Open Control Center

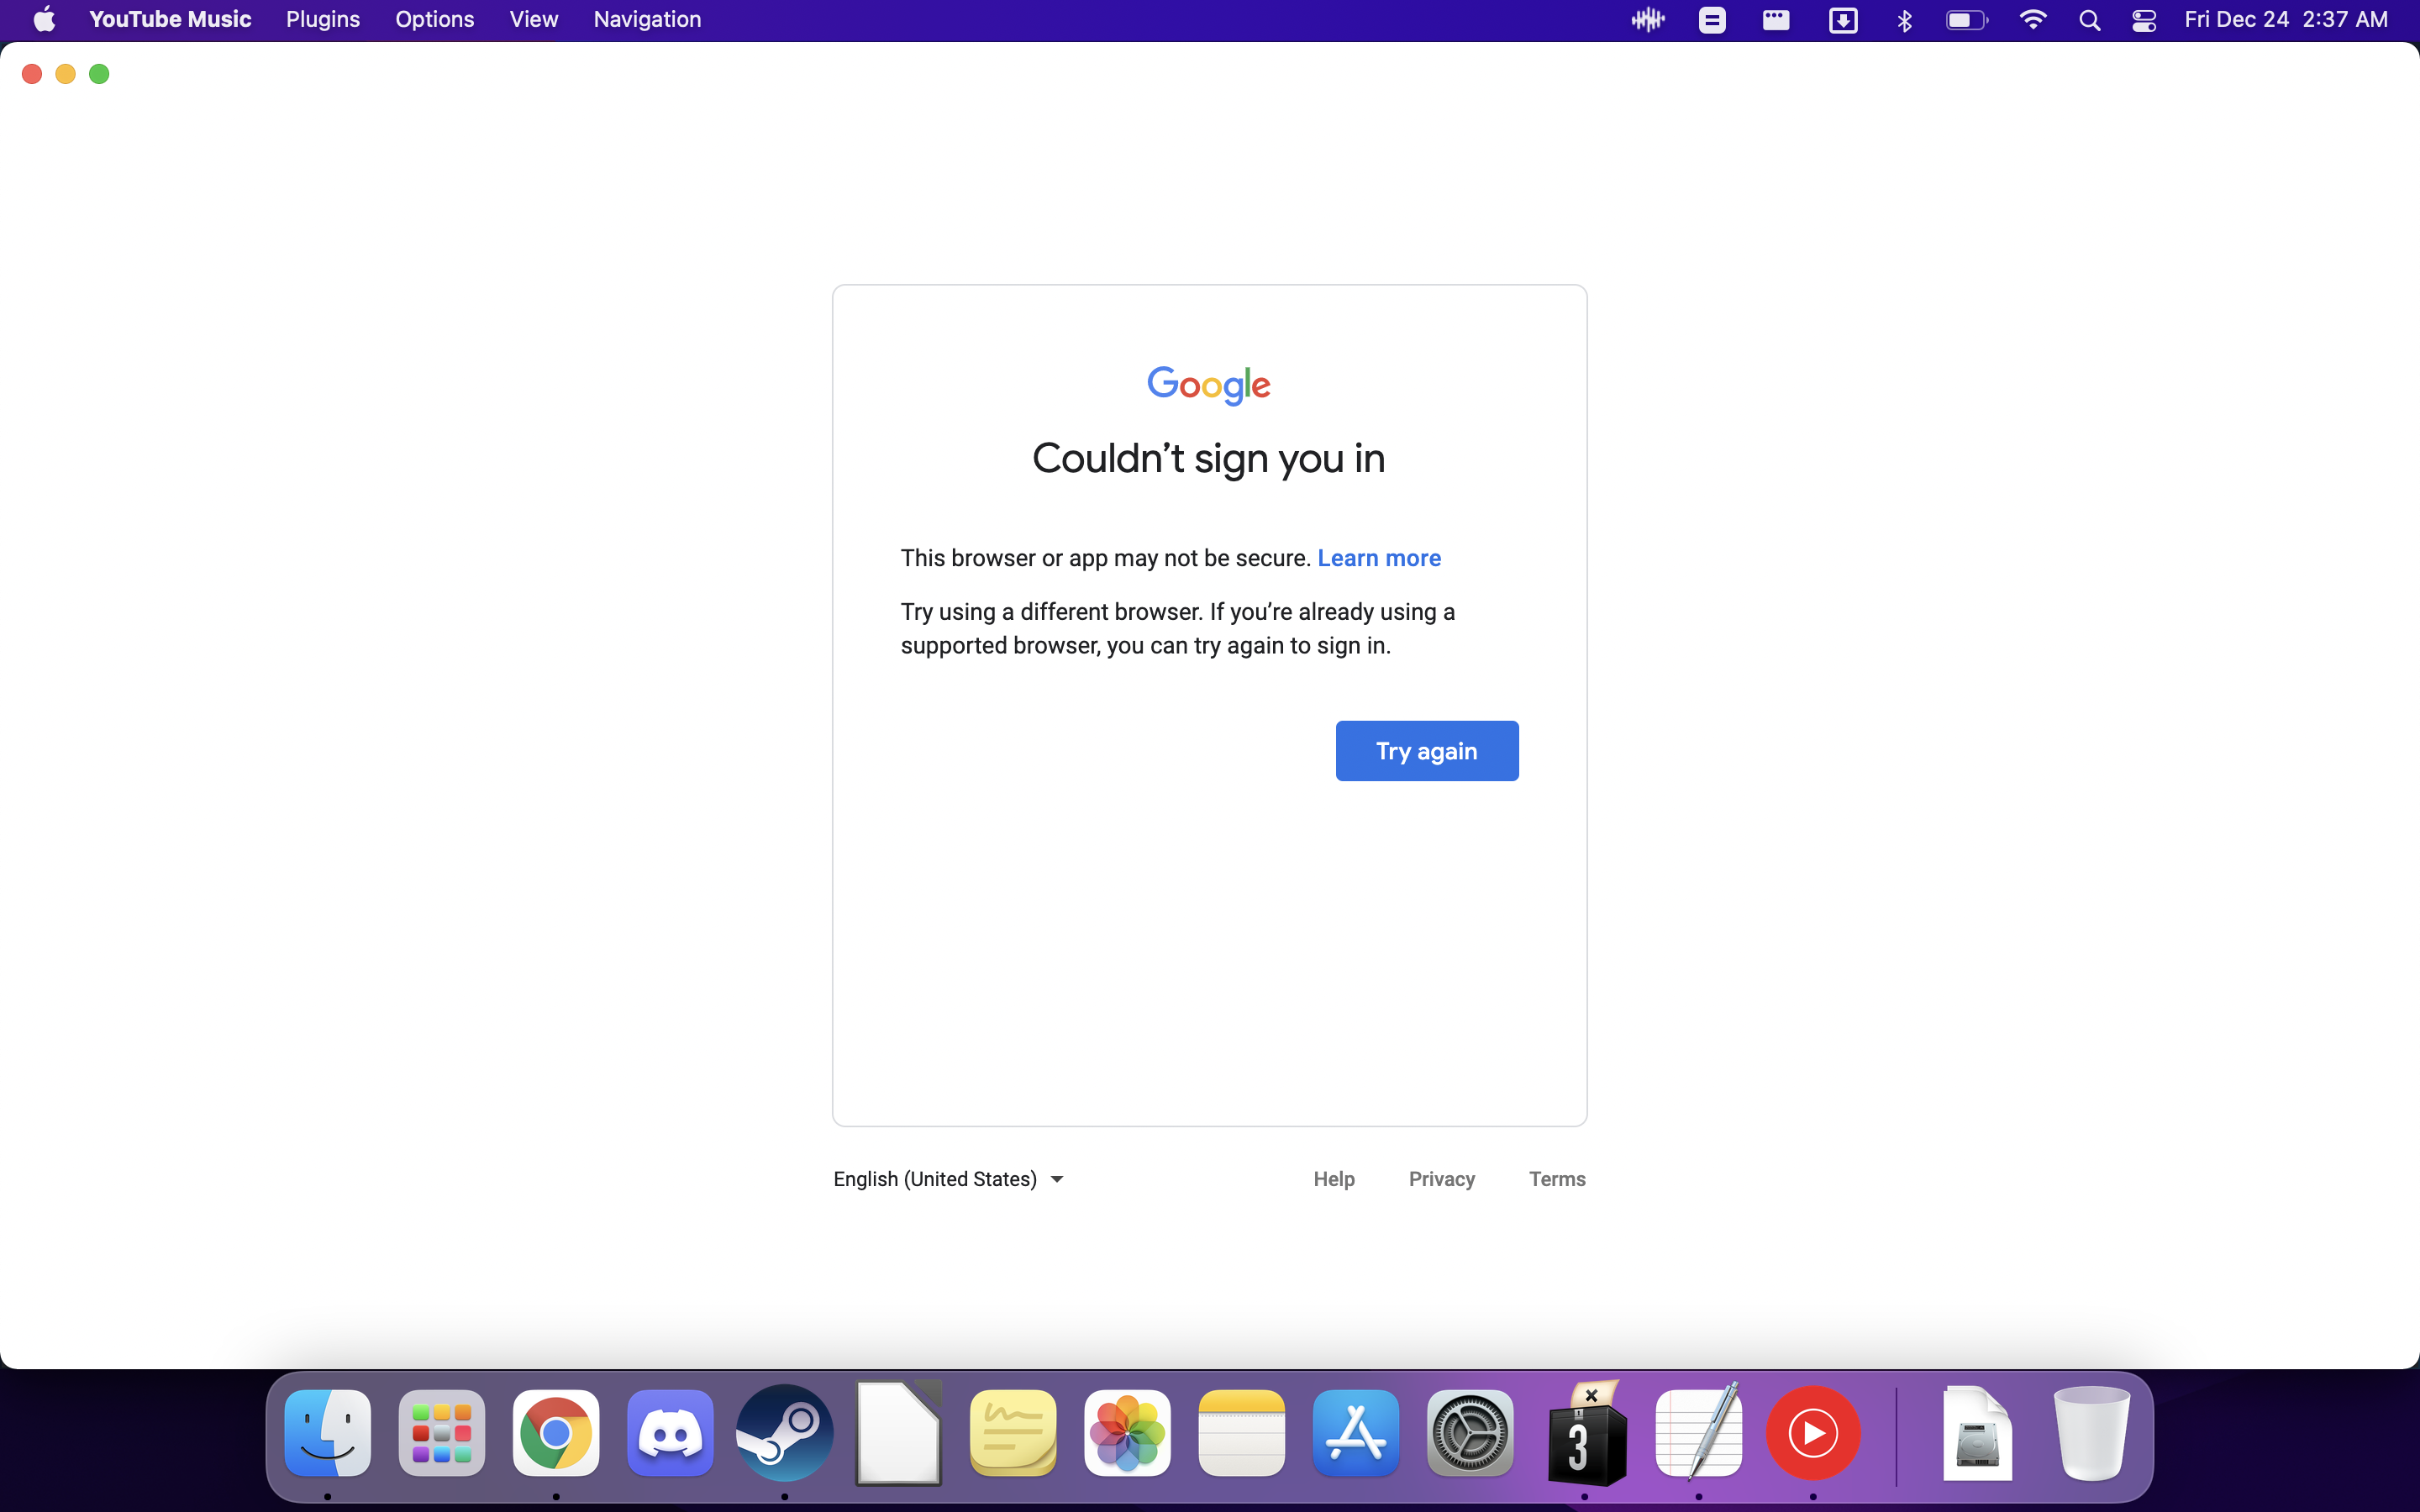(2144, 19)
